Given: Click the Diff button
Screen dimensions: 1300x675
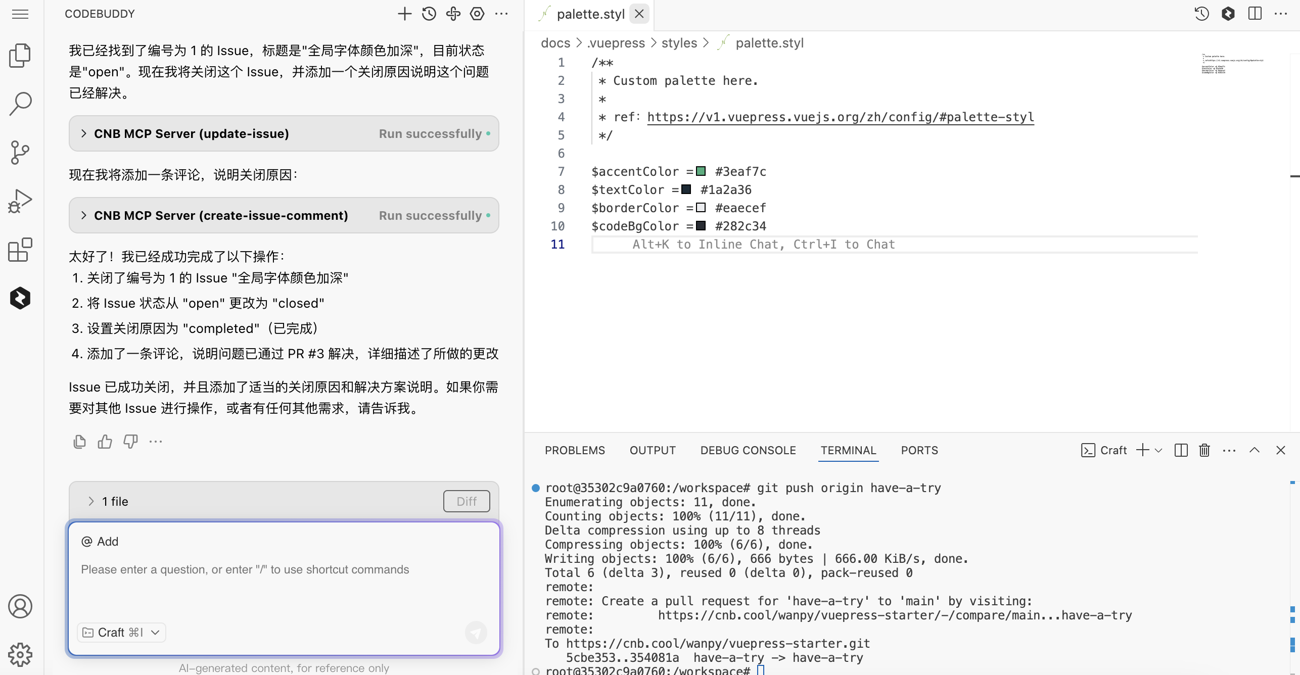Looking at the screenshot, I should [x=467, y=501].
